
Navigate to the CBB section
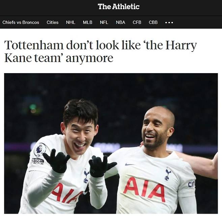[x=153, y=22]
